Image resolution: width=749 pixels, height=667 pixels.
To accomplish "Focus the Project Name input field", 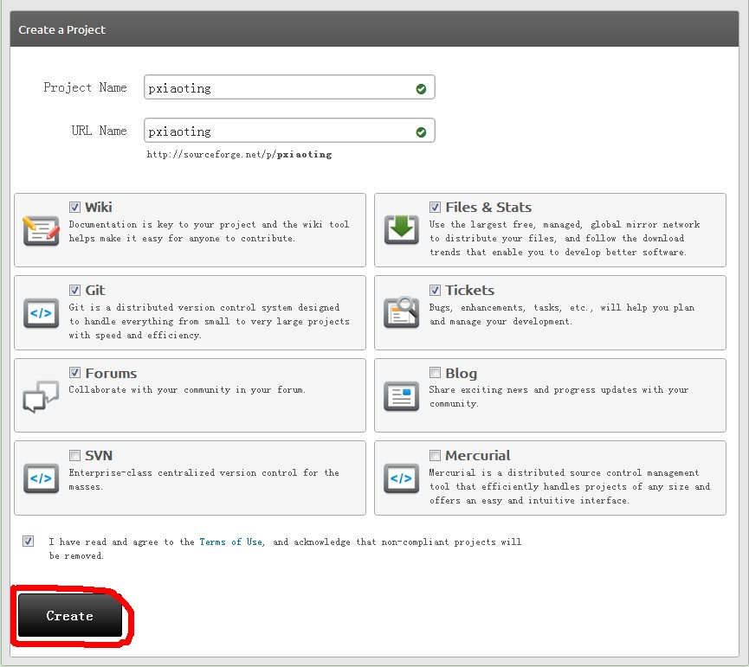I will (289, 87).
